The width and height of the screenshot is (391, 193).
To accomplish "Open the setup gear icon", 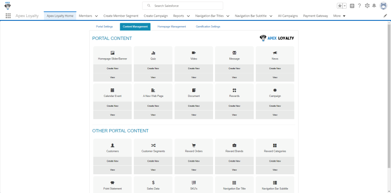I will click(x=367, y=6).
